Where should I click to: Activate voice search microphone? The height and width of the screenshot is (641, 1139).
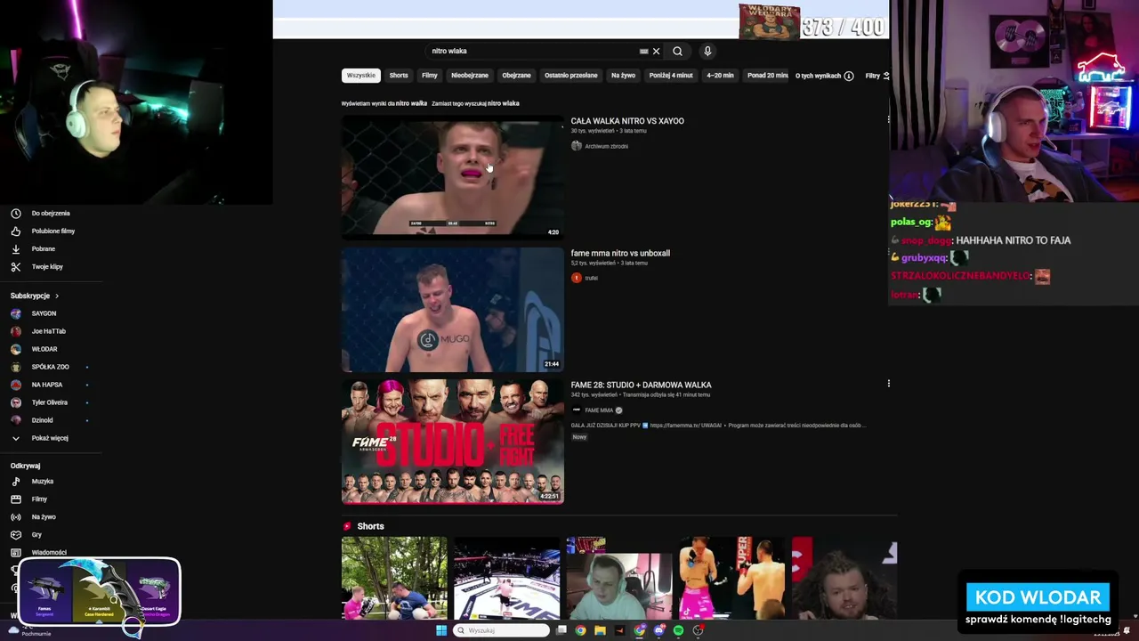click(707, 51)
